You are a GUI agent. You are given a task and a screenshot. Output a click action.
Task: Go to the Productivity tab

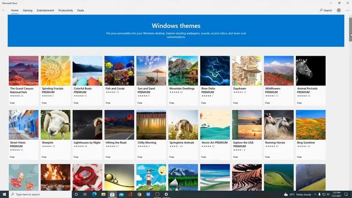click(x=65, y=10)
